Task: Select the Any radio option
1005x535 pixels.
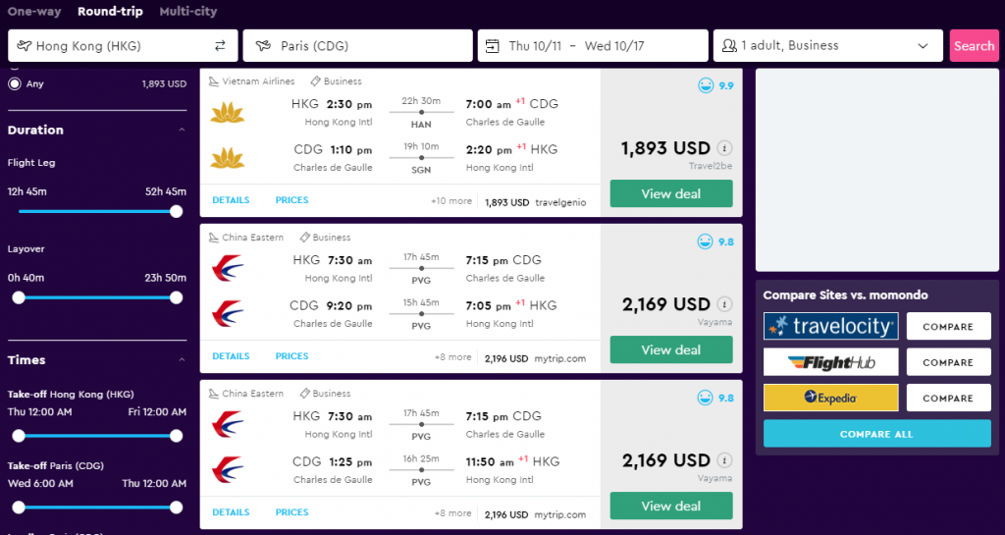Action: pyautogui.click(x=14, y=84)
